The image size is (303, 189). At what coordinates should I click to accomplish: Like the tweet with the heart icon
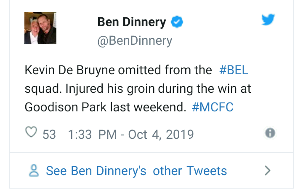[x=31, y=133]
